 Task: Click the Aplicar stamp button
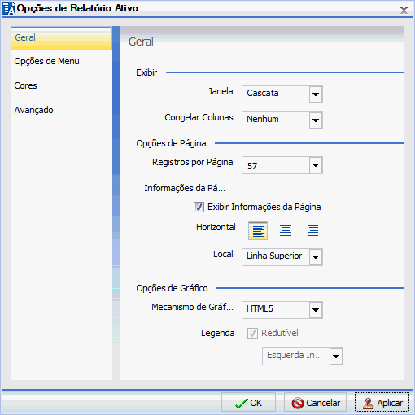tap(382, 403)
